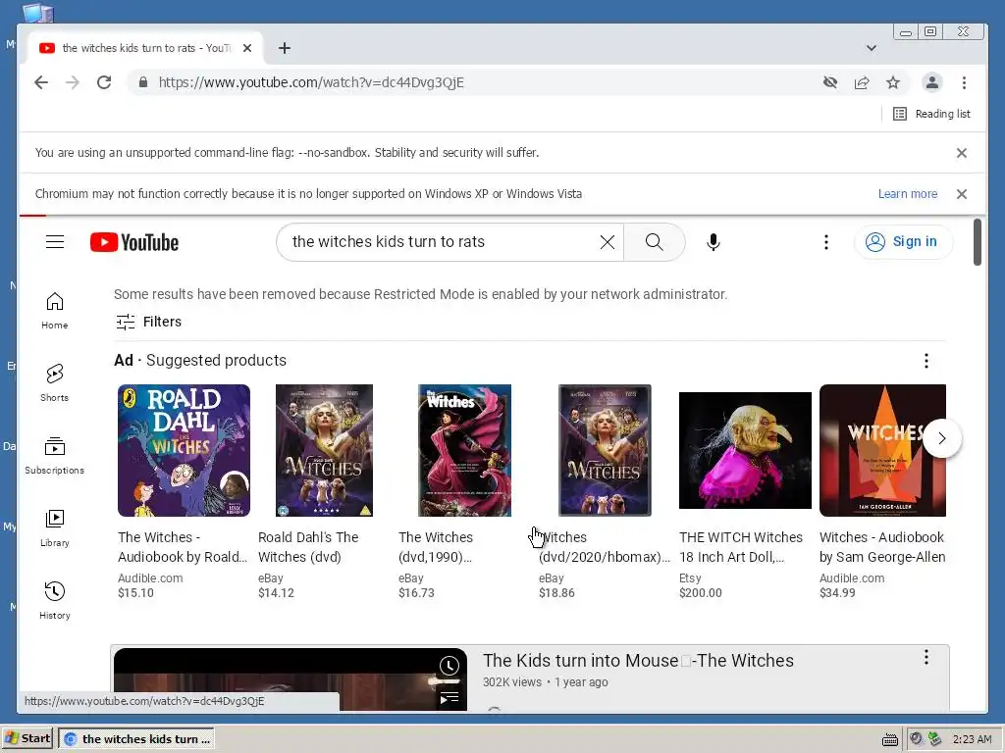
Task: Open Subscriptions in the sidebar
Action: pyautogui.click(x=55, y=455)
